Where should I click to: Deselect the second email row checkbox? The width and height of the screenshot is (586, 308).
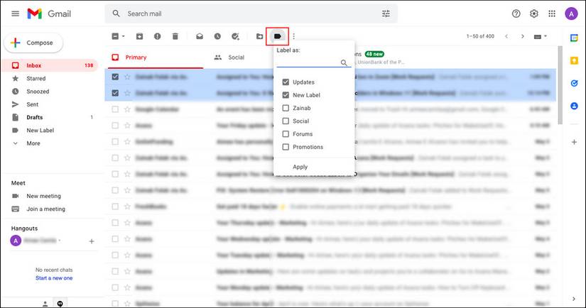115,93
